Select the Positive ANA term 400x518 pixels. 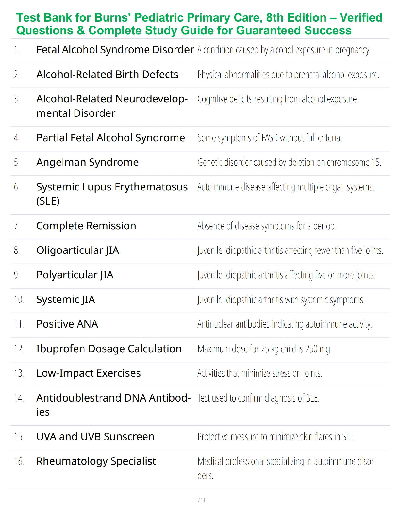click(67, 324)
